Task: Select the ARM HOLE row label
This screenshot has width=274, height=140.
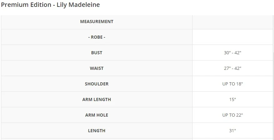Action: (97, 115)
